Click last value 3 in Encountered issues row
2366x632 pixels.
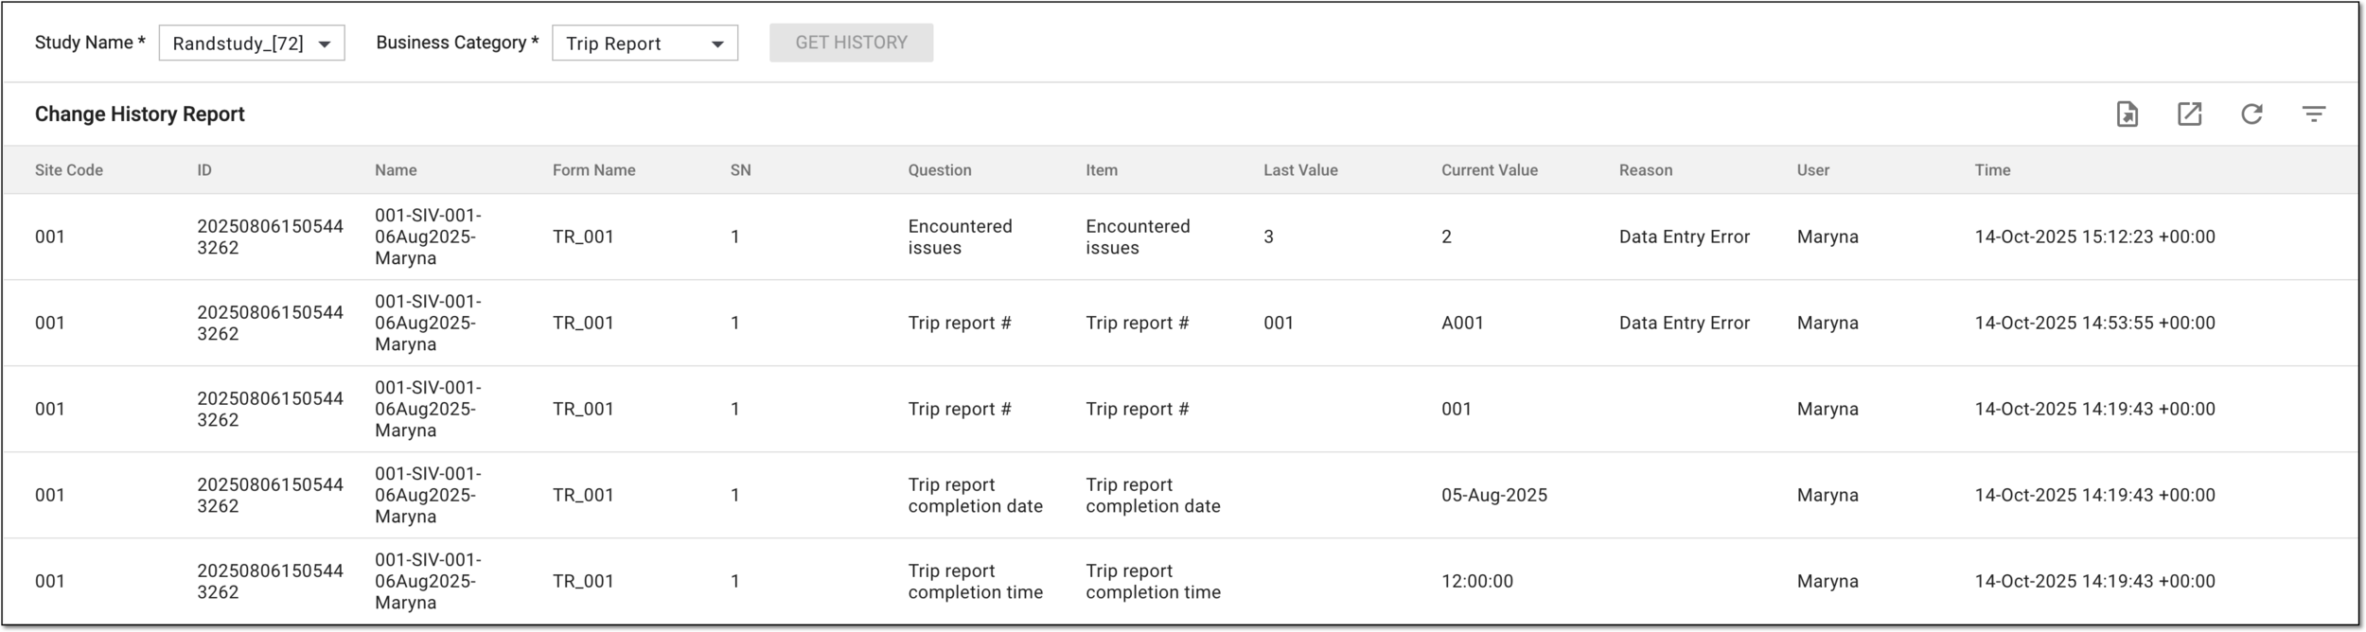(1268, 237)
